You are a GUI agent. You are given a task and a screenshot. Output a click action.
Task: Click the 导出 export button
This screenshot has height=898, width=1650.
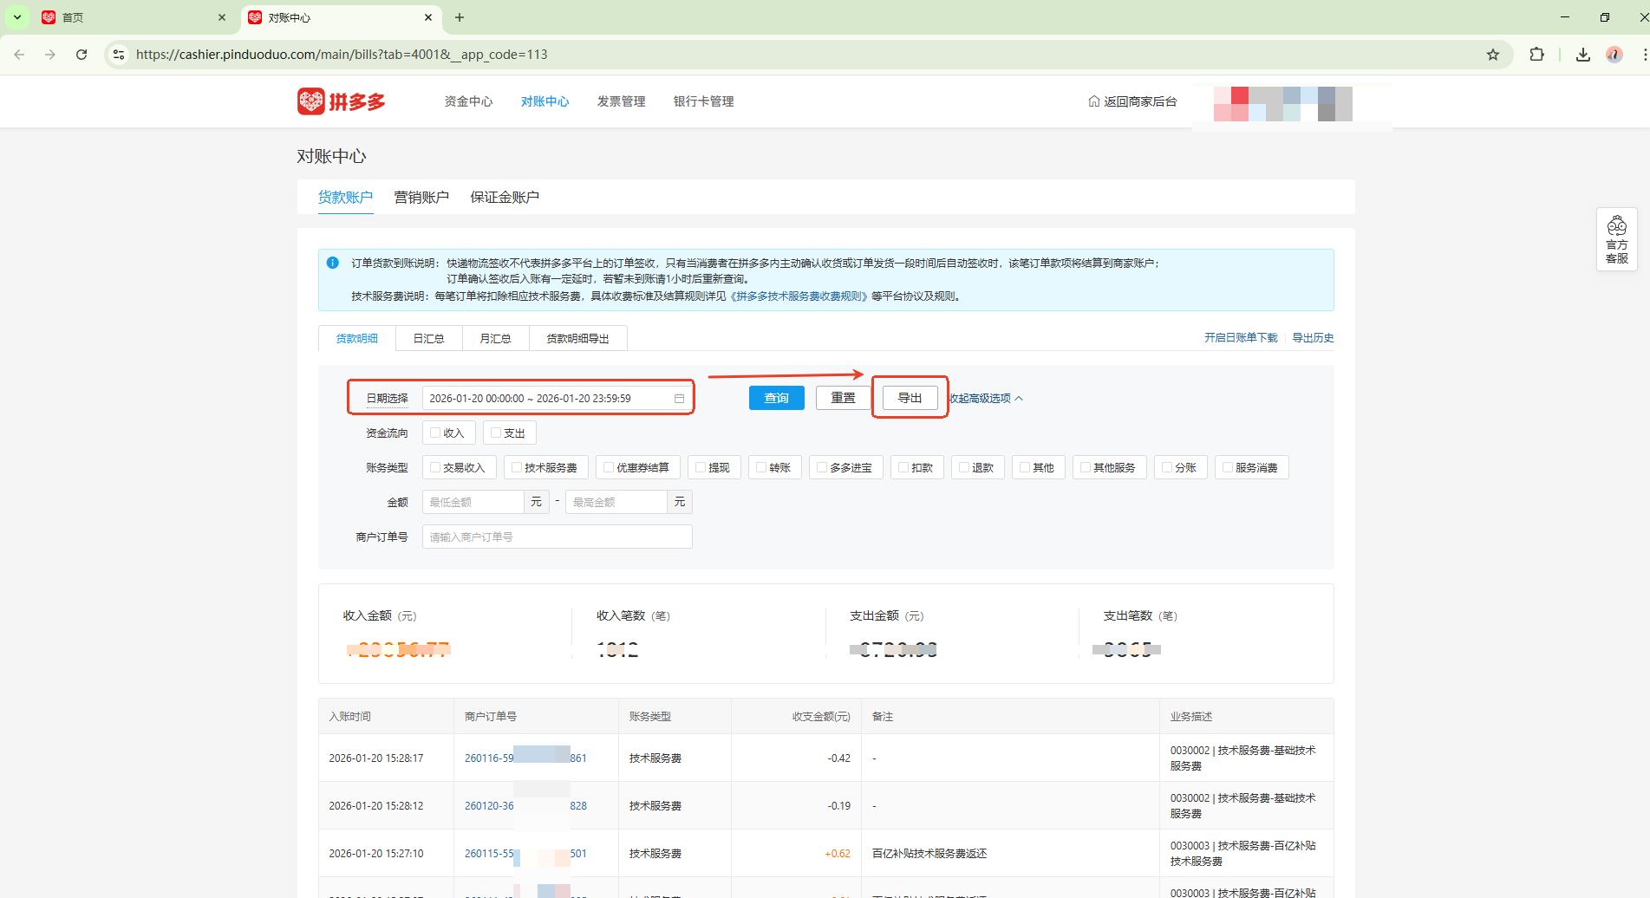tap(910, 398)
